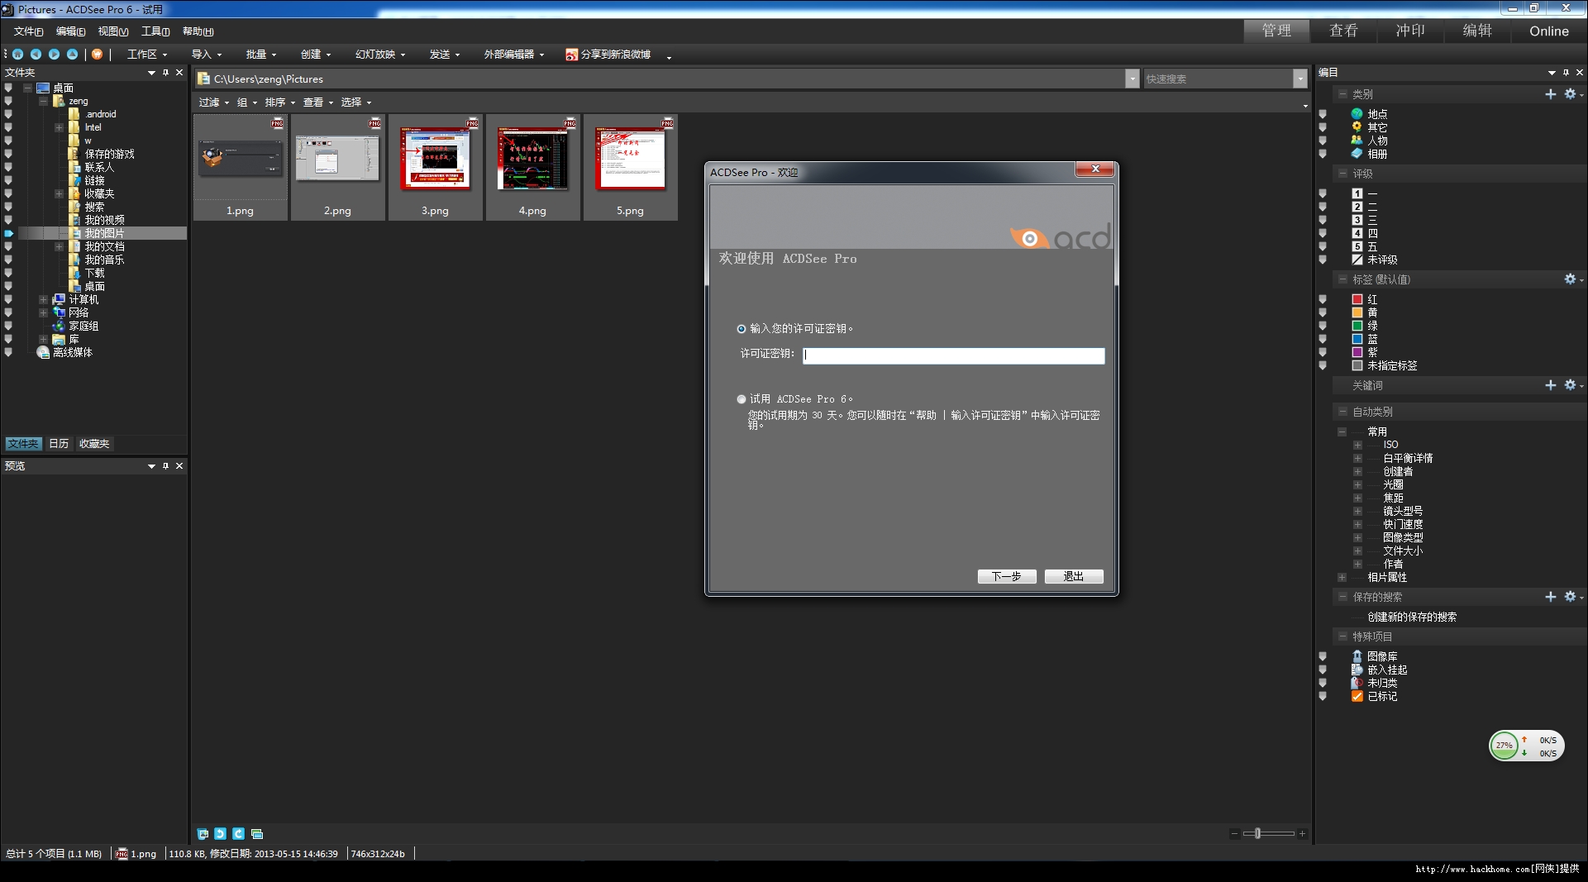Screen dimensions: 1588x882
Task: Click the Back arrow navigation icon
Action: [x=36, y=54]
